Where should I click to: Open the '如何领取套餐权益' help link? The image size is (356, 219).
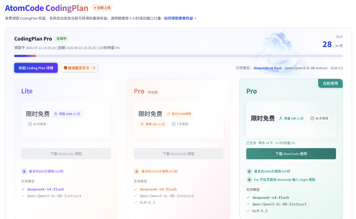click(x=180, y=18)
